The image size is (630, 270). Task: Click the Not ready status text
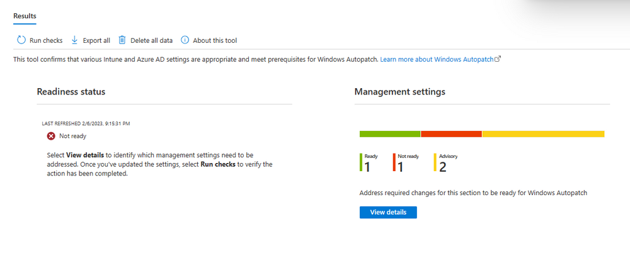pyautogui.click(x=72, y=137)
